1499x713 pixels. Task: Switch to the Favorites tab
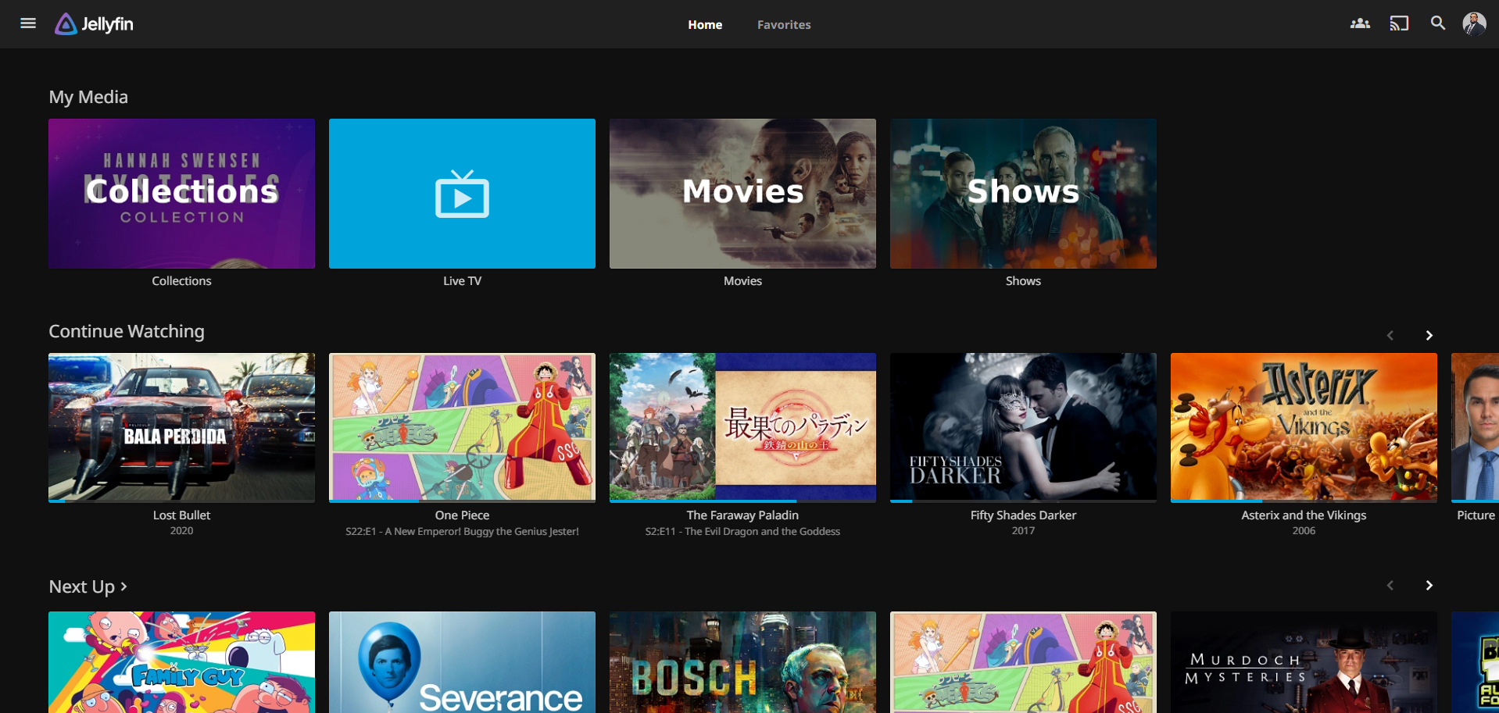pyautogui.click(x=784, y=25)
